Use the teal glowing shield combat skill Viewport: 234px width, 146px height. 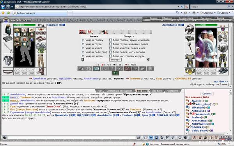[x=96, y=69]
